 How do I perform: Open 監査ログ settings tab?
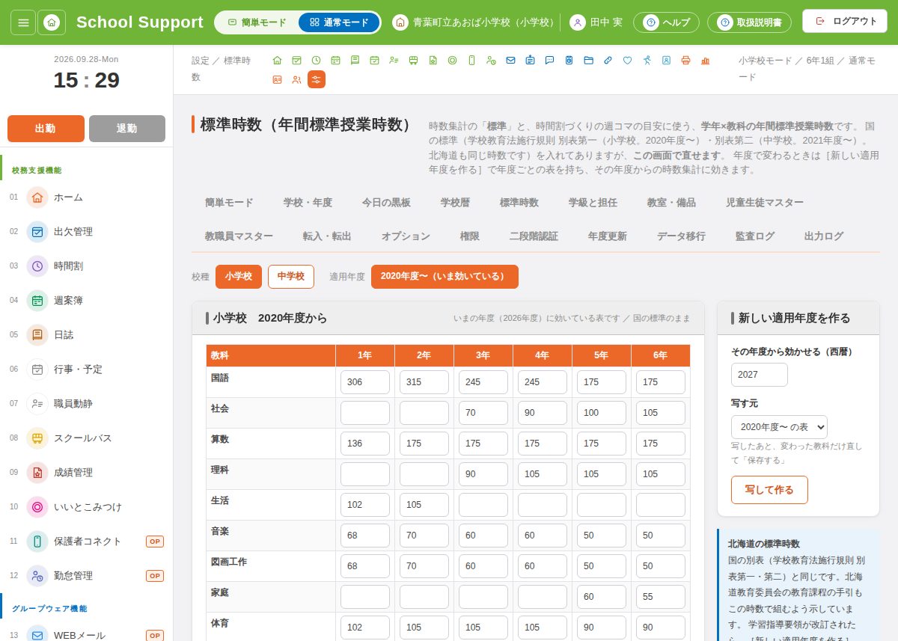tap(755, 236)
